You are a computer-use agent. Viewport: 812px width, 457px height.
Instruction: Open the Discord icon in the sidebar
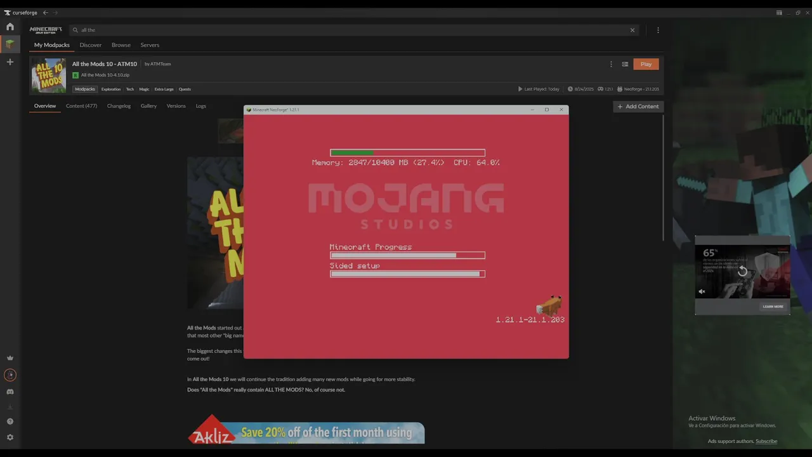tap(10, 392)
